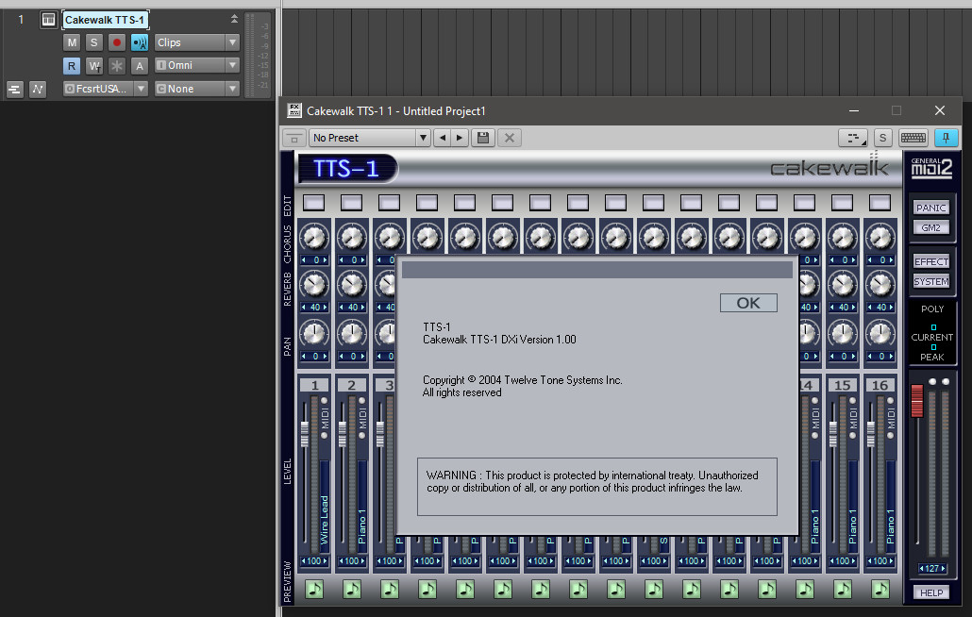Image resolution: width=972 pixels, height=617 pixels.
Task: Select part number 15 button
Action: point(843,385)
